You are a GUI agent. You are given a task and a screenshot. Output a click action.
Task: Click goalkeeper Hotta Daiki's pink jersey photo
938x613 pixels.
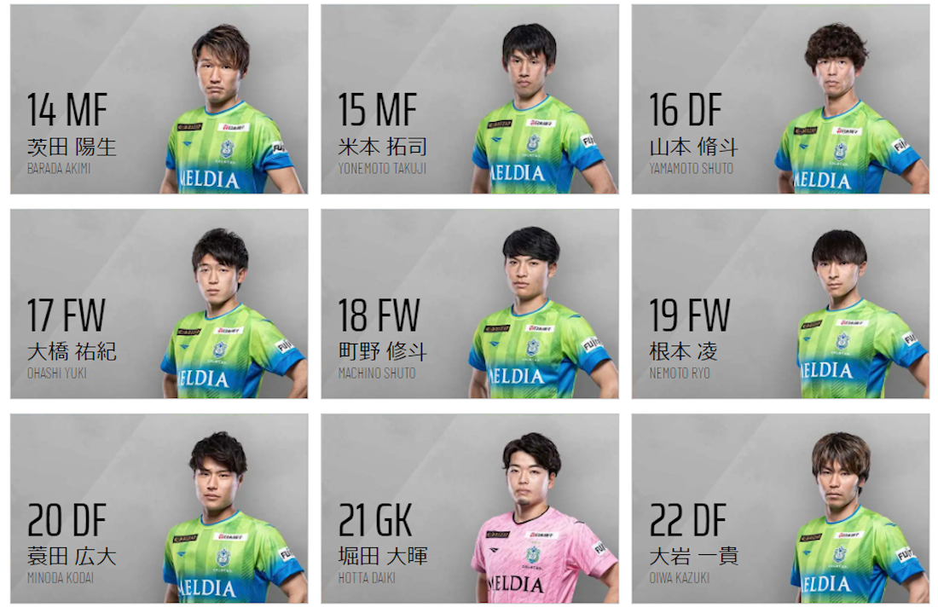point(543,518)
